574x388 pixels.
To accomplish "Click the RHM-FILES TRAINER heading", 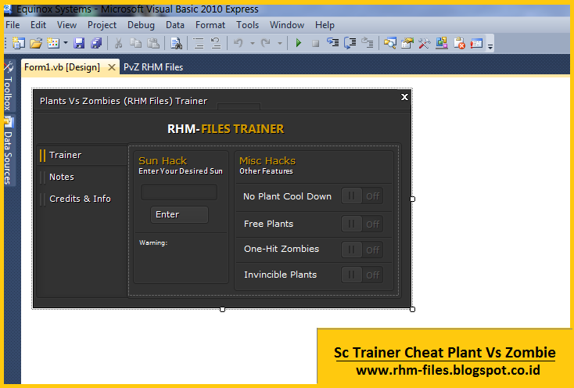I will pyautogui.click(x=225, y=129).
